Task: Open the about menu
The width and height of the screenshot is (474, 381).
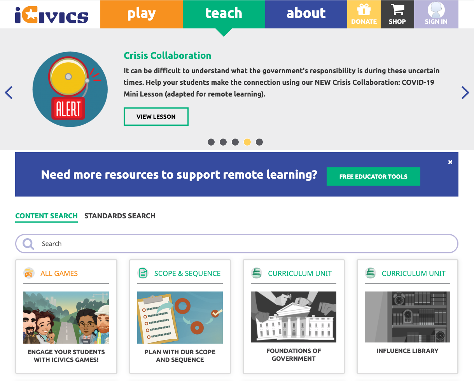Action: pos(306,14)
